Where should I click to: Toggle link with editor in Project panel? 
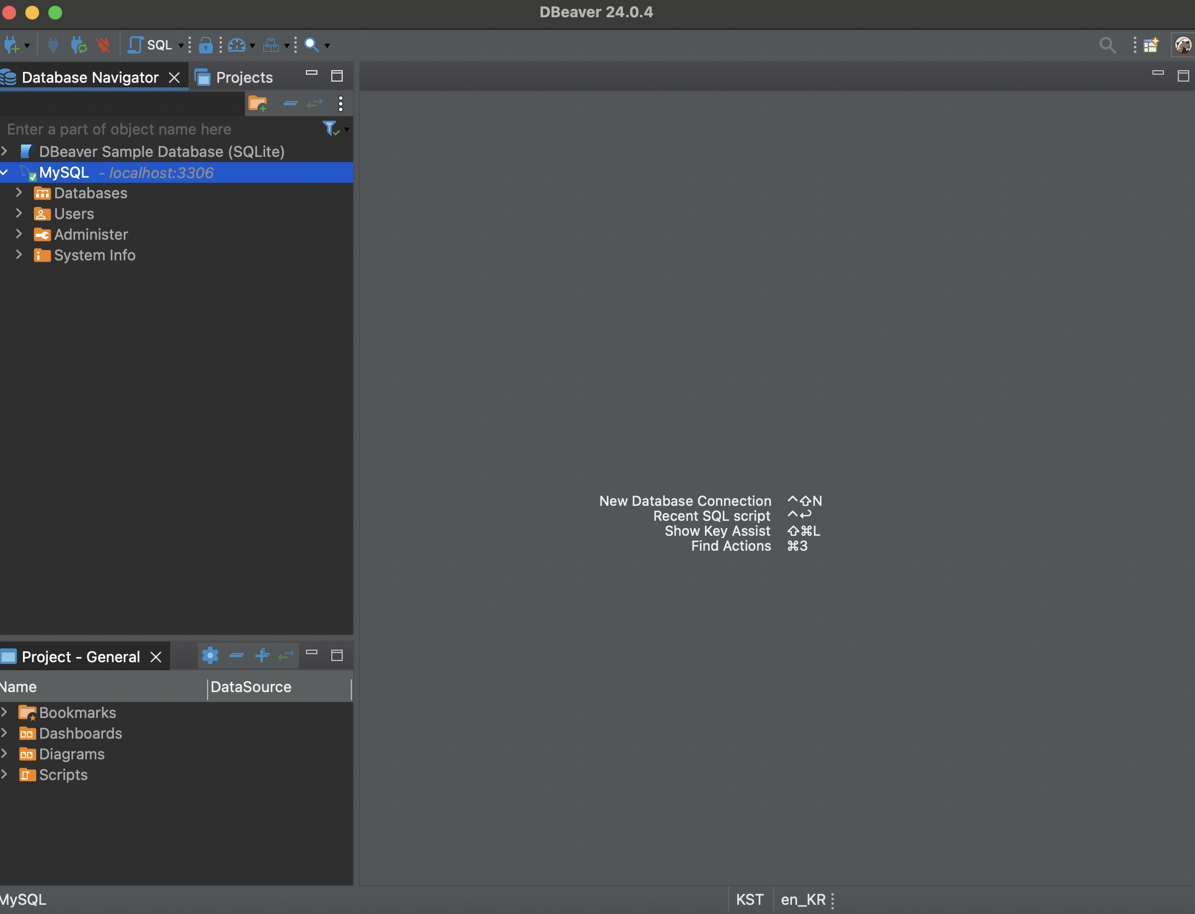point(286,655)
